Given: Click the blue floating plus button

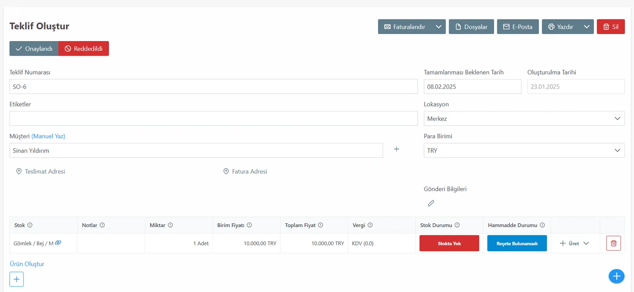Looking at the screenshot, I should click(x=617, y=276).
